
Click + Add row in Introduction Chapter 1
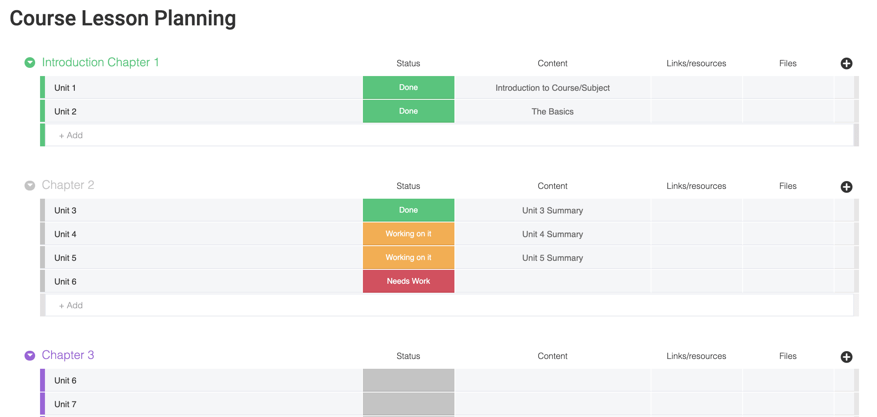[449, 135]
